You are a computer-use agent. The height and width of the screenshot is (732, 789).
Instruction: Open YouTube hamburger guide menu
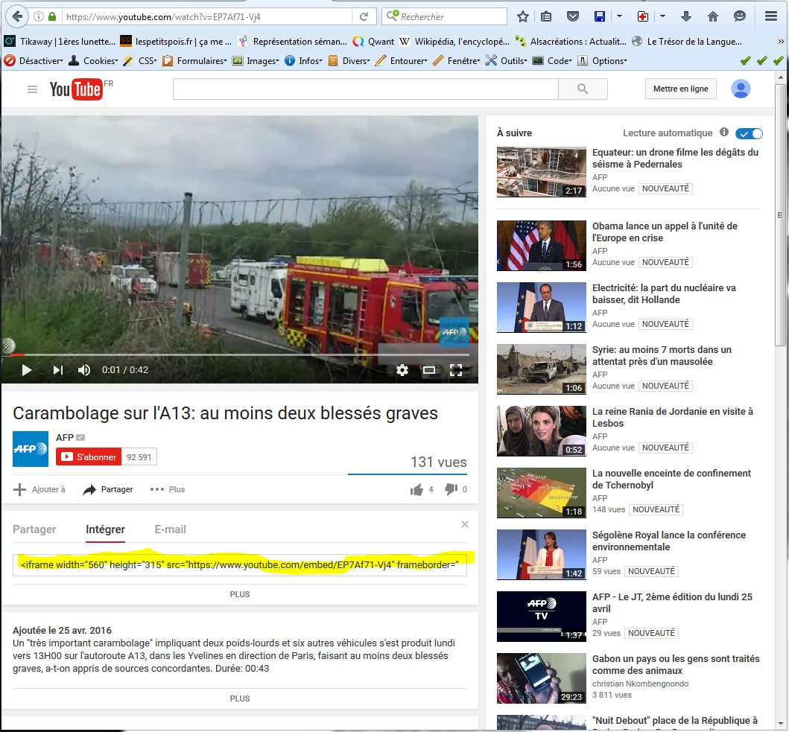pyautogui.click(x=32, y=89)
